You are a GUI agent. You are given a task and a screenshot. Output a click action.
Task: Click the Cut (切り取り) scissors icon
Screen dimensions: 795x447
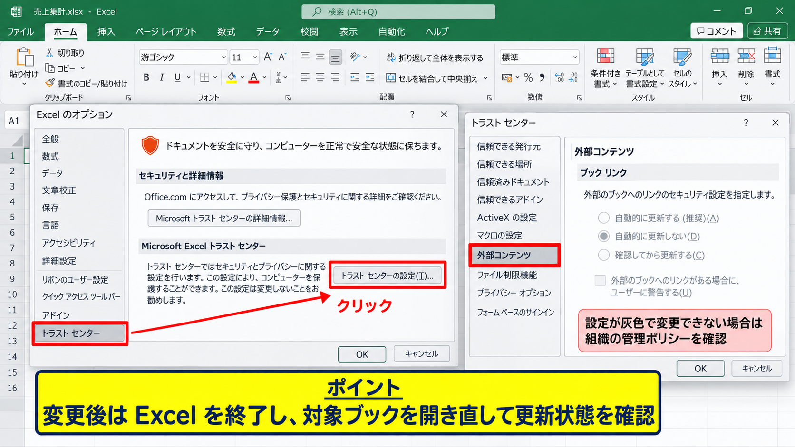click(49, 53)
